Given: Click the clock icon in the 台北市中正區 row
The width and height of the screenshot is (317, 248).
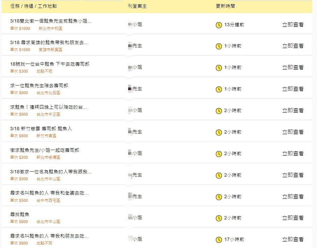Looking at the screenshot, I should pyautogui.click(x=219, y=111).
